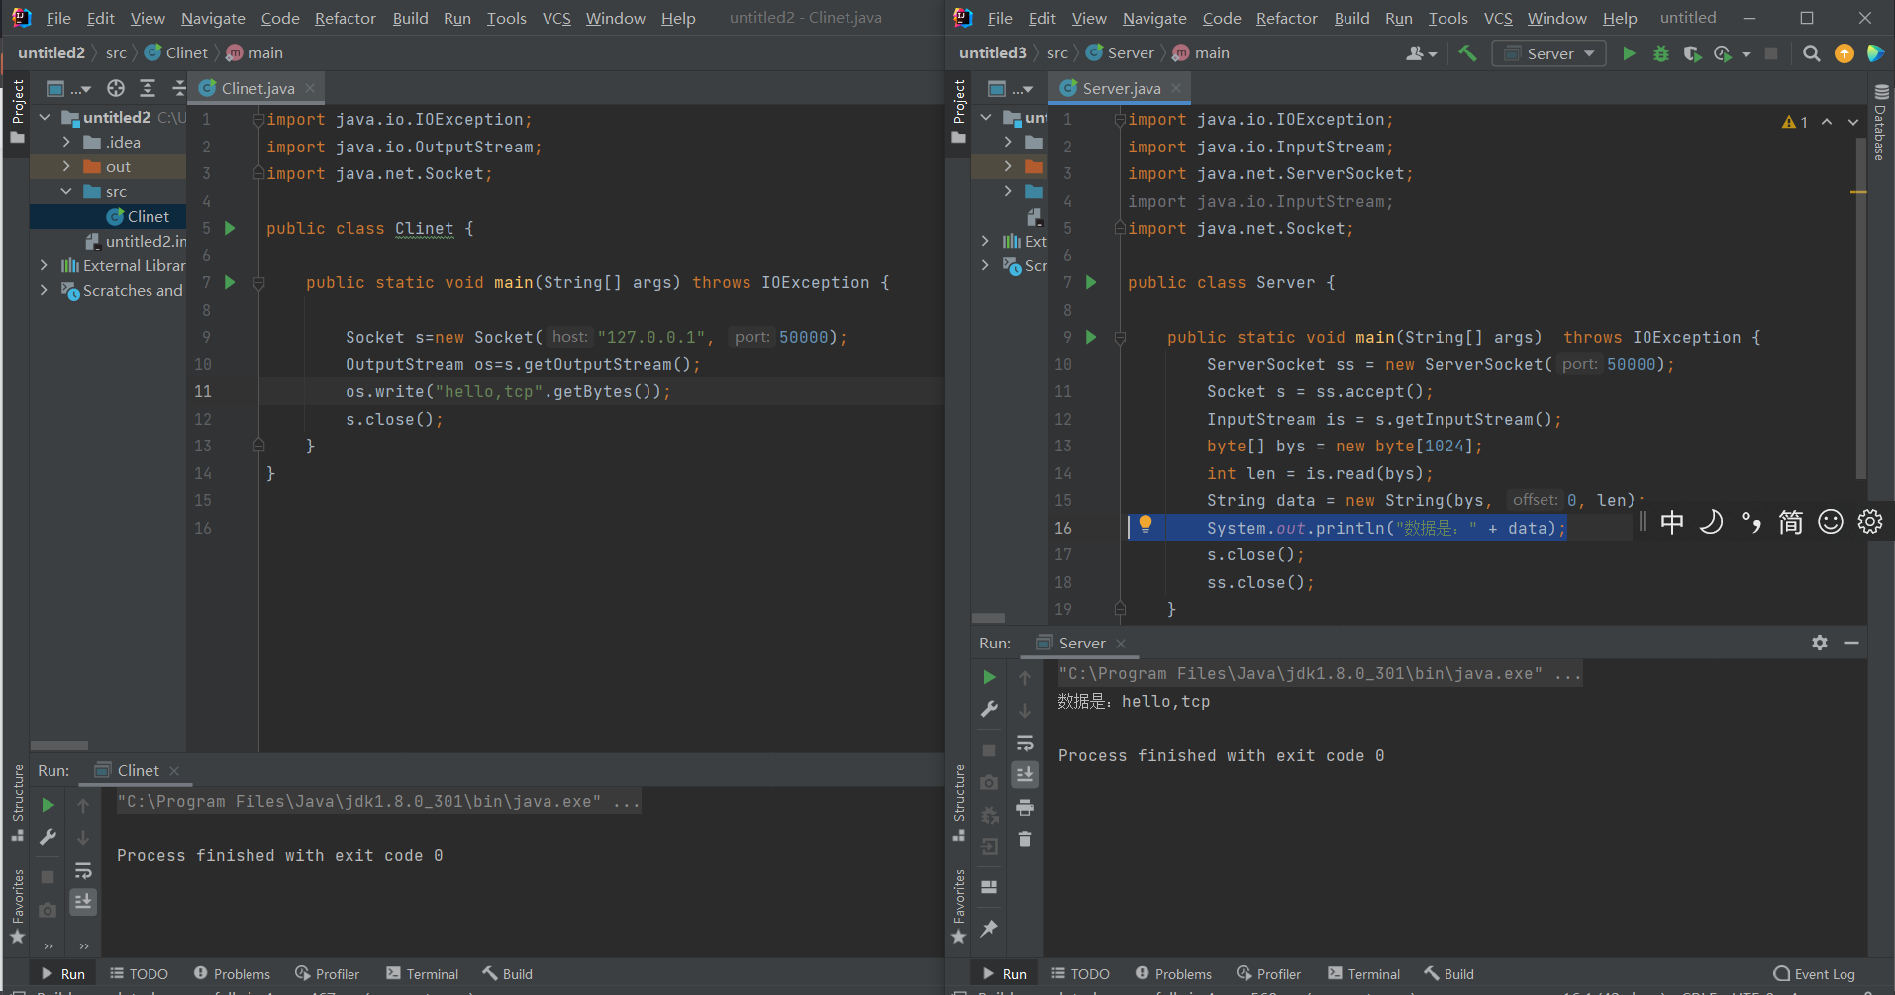Screen dimensions: 1895x995
Task: Open profiler run dropdown arrow
Action: pyautogui.click(x=1746, y=54)
